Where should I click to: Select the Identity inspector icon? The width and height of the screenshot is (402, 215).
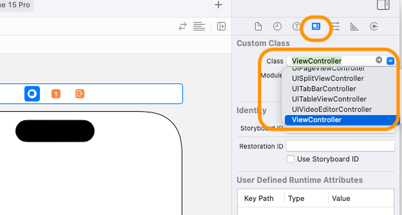pyautogui.click(x=316, y=26)
